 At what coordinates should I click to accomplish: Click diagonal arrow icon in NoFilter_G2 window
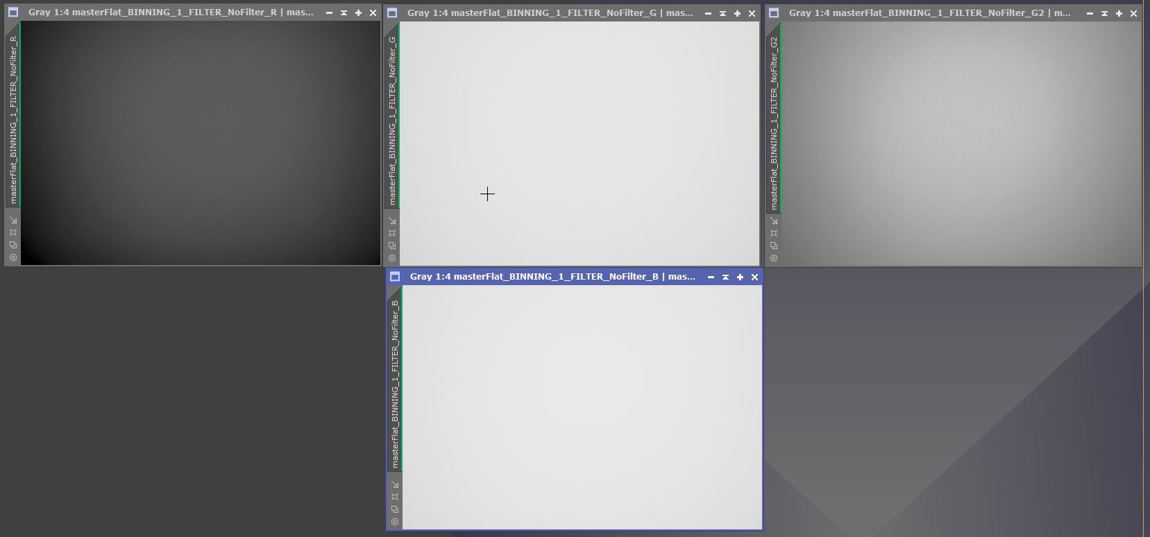[774, 221]
